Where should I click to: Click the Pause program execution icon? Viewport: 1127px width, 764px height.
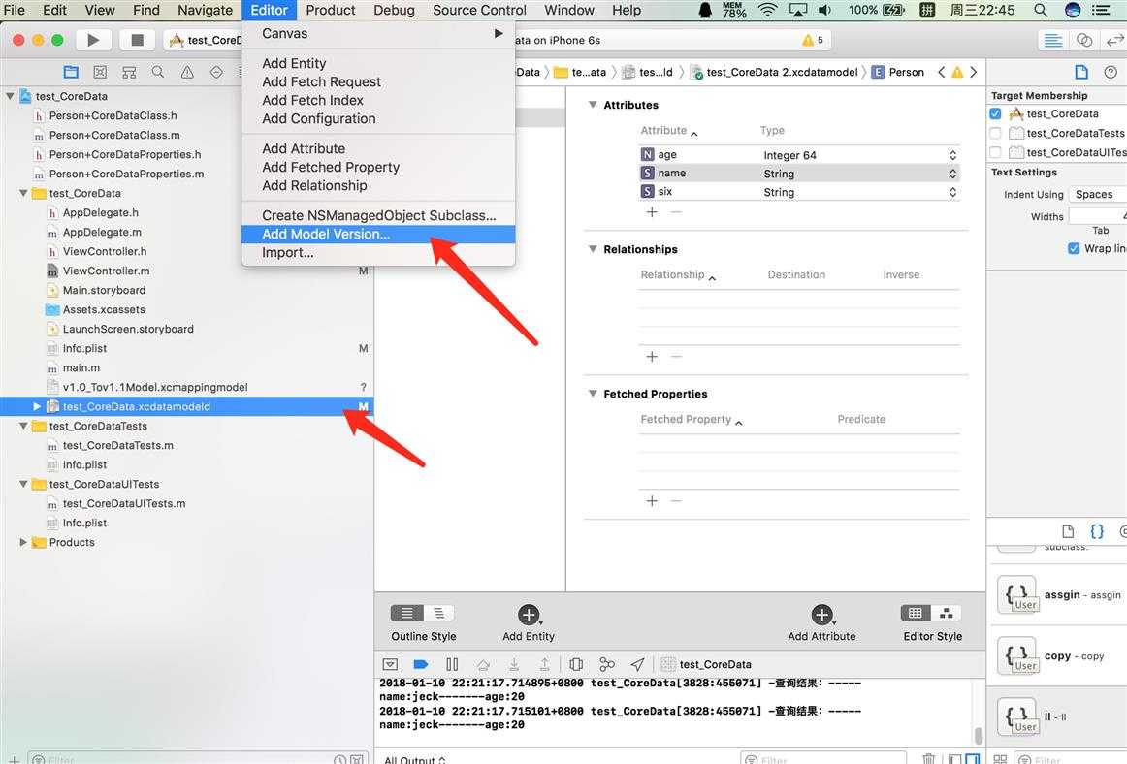click(452, 664)
